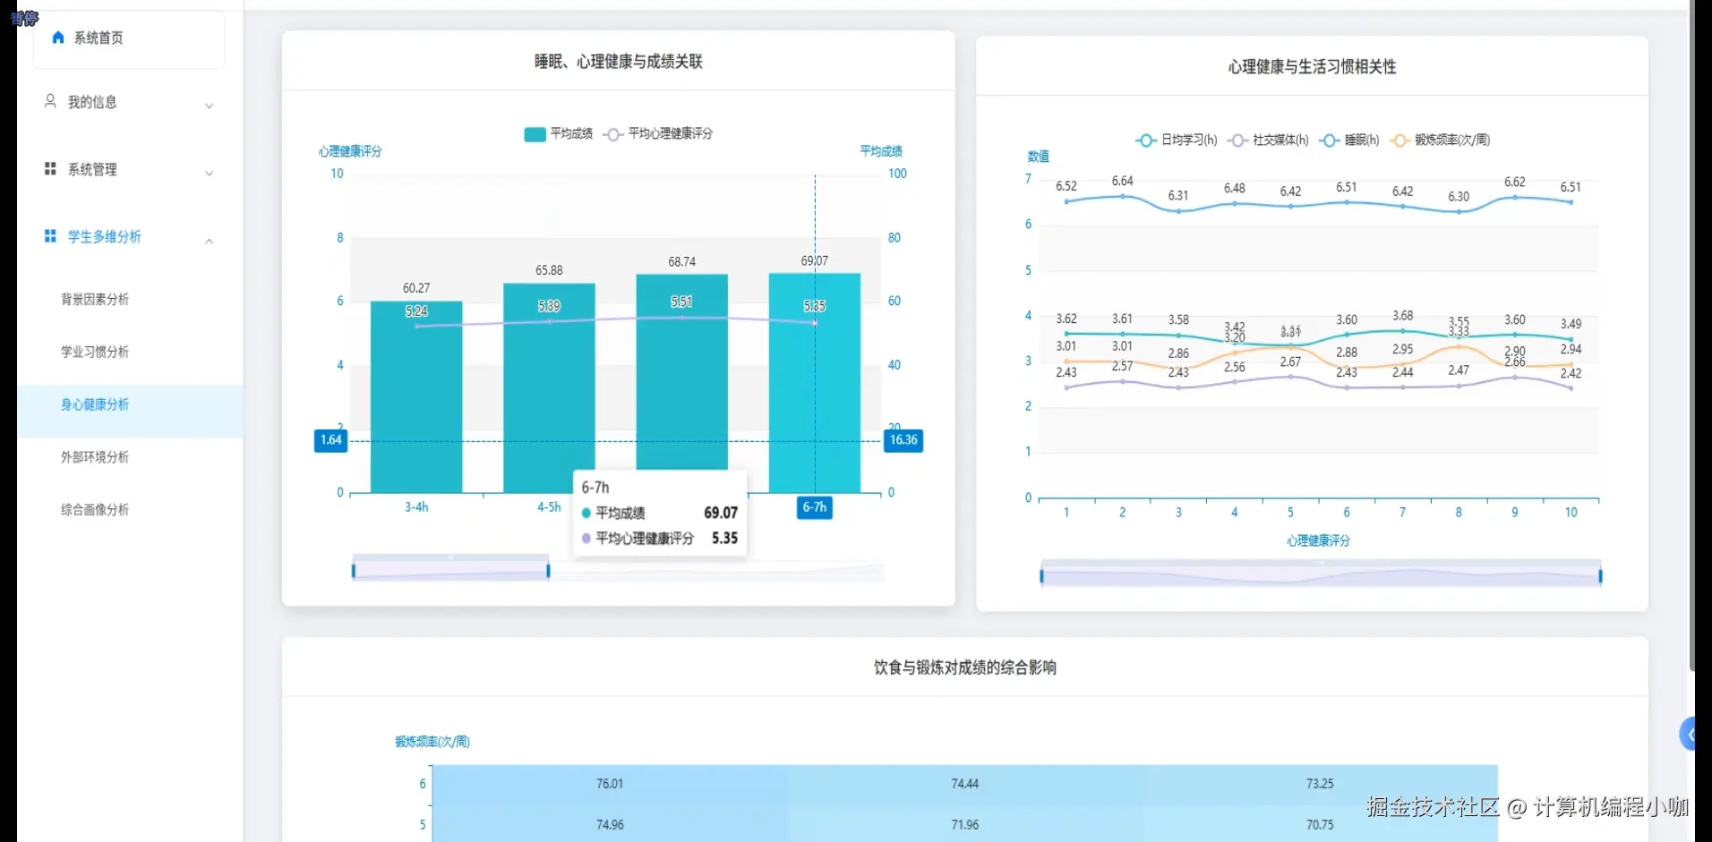1712x842 pixels.
Task: Click the 3-4h axis label
Action: pyautogui.click(x=416, y=507)
